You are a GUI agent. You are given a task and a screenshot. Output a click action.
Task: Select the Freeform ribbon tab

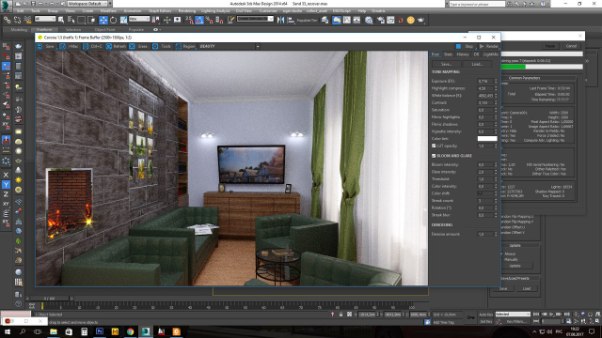tap(44, 29)
